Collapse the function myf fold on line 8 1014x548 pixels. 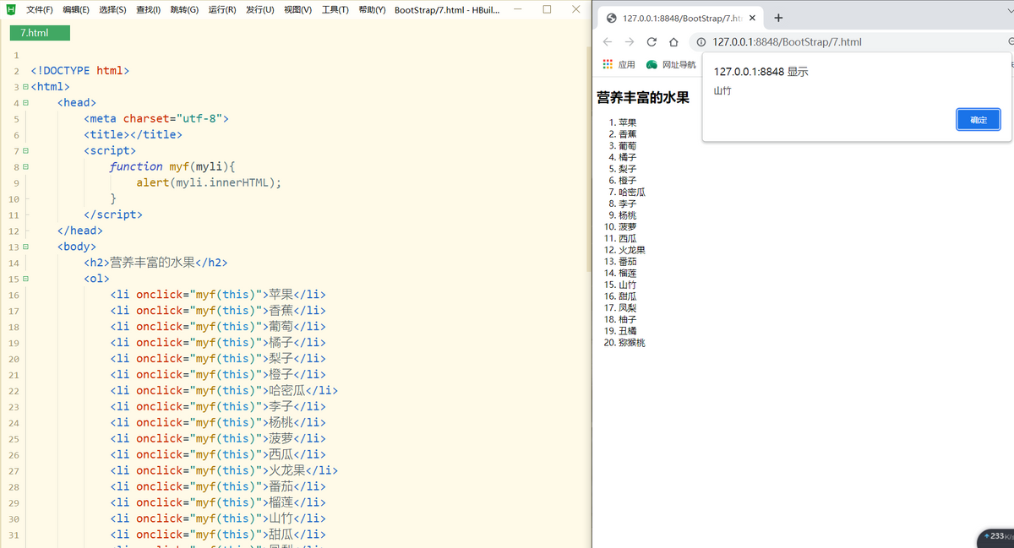pos(25,167)
